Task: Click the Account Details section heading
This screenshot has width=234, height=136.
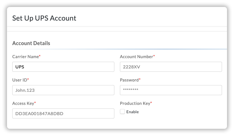Action: [x=31, y=43]
